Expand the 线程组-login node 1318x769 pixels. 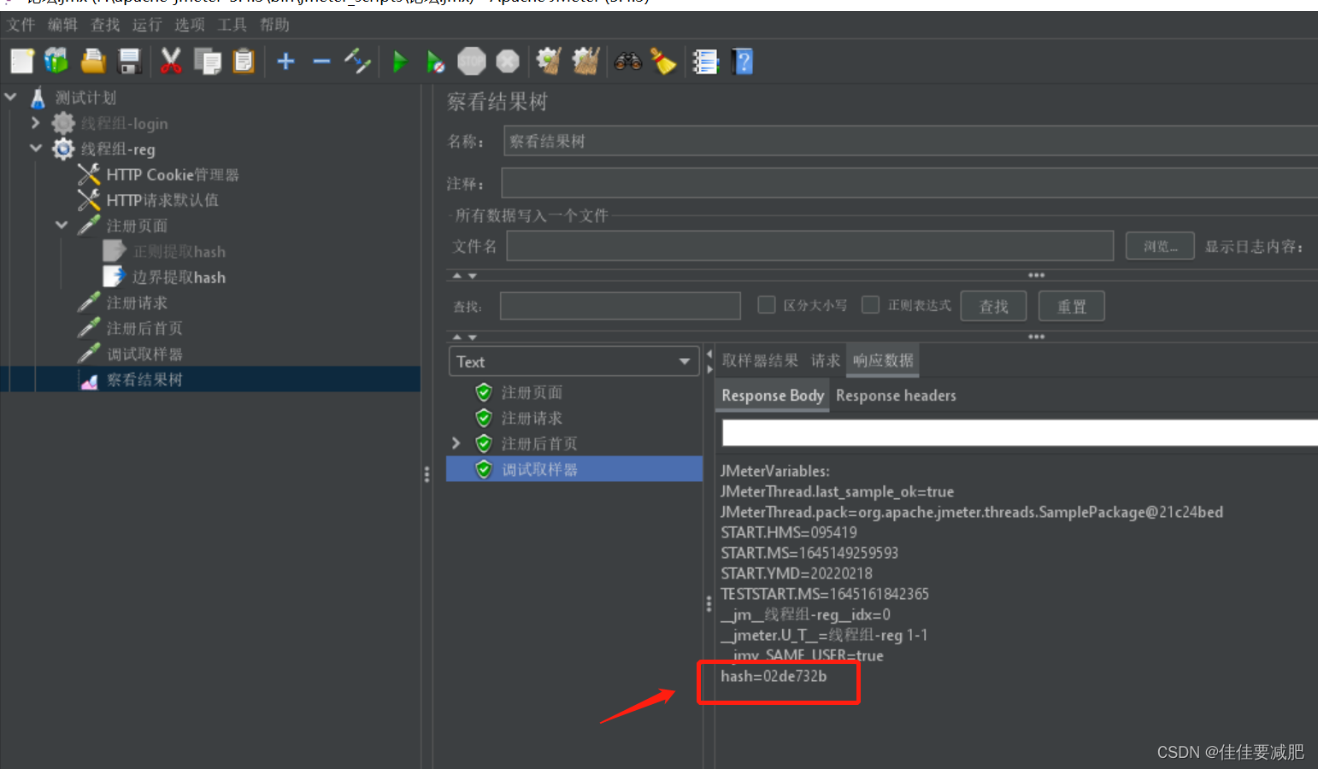tap(35, 123)
